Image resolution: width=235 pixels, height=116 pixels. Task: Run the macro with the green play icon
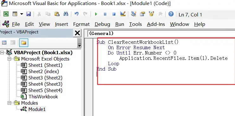pyautogui.click(x=96, y=14)
